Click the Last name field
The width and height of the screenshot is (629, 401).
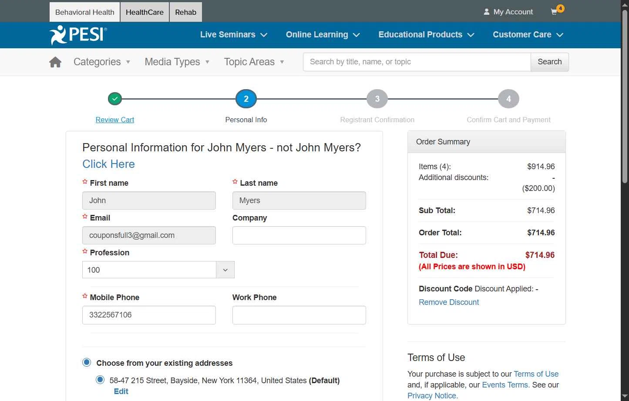coord(299,200)
